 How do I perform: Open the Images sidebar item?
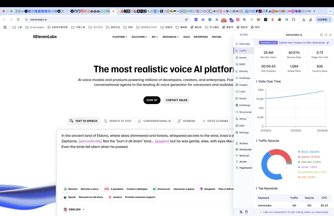point(244,85)
